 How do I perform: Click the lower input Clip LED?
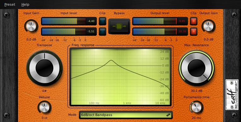(103, 31)
